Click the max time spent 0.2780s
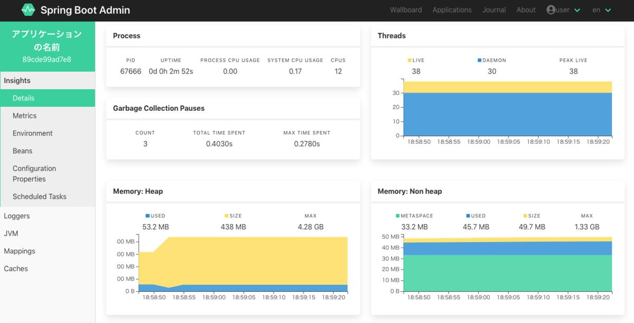 (x=307, y=144)
